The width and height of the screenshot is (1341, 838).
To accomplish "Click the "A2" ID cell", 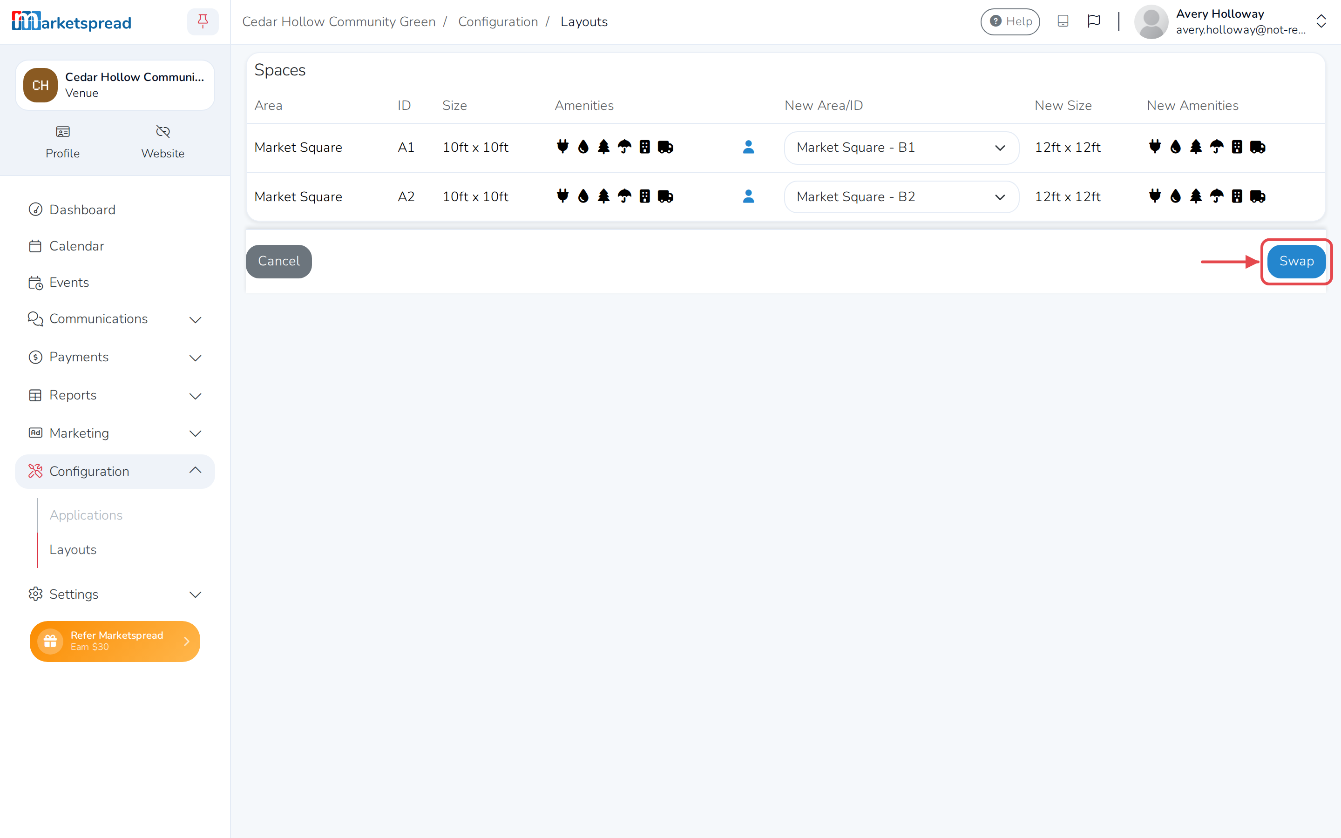I will (406, 197).
